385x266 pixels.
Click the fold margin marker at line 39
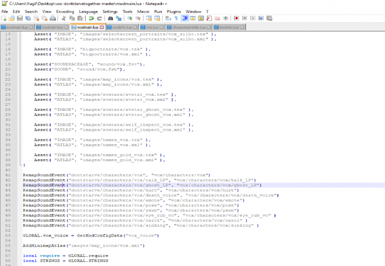coord(20,165)
